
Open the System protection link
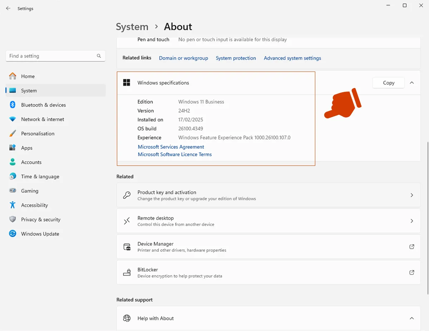pyautogui.click(x=236, y=58)
